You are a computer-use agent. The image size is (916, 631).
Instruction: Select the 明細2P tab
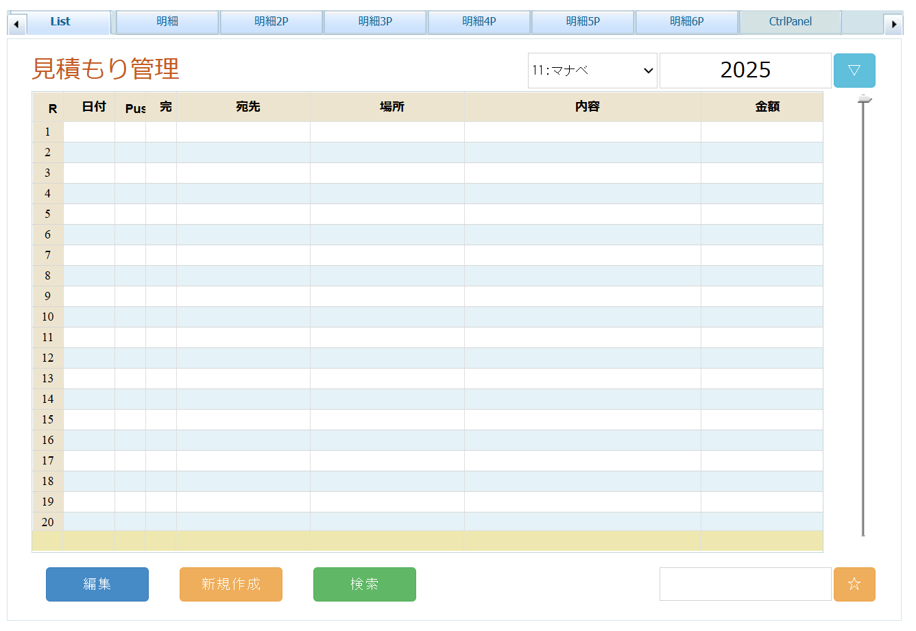pyautogui.click(x=271, y=22)
